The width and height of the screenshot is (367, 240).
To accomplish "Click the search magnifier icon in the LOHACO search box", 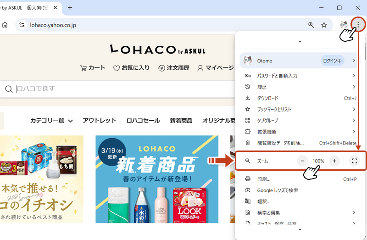I will point(9,89).
